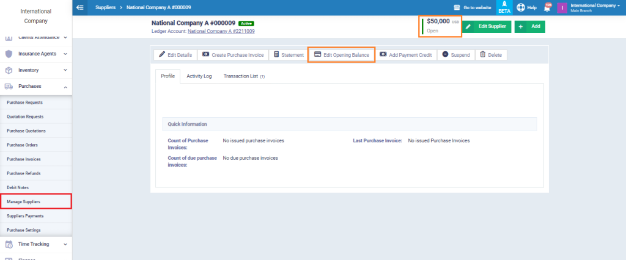626x260 pixels.
Task: Expand the Time Tracking menu chevron
Action: [x=65, y=244]
